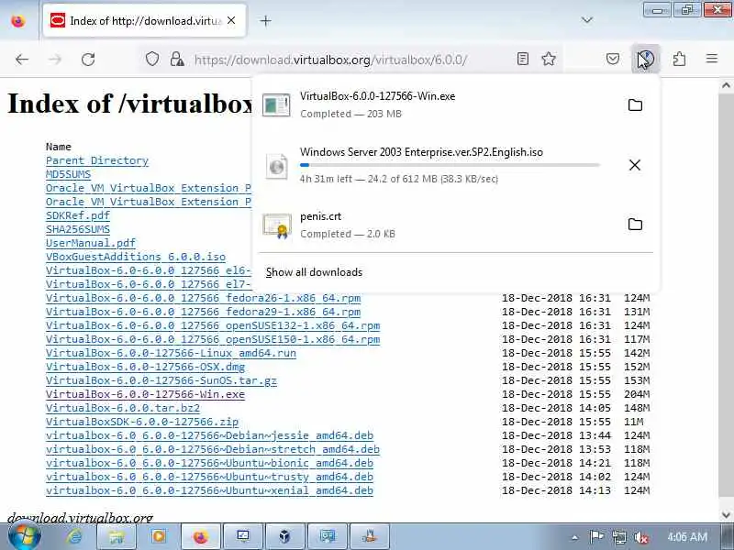This screenshot has height=550, width=734.
Task: Open the first Oracle VM VirtualBox Extension link
Action: click(x=149, y=188)
